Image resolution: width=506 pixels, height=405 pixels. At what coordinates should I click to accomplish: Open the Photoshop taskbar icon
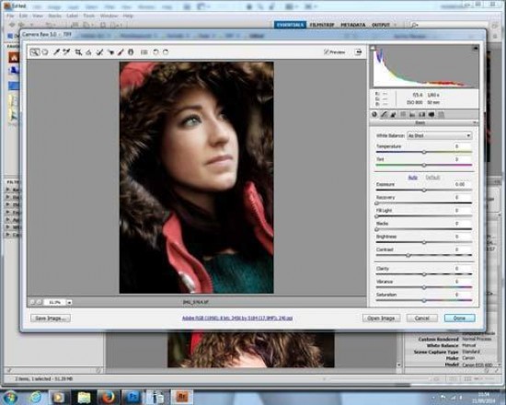point(132,397)
